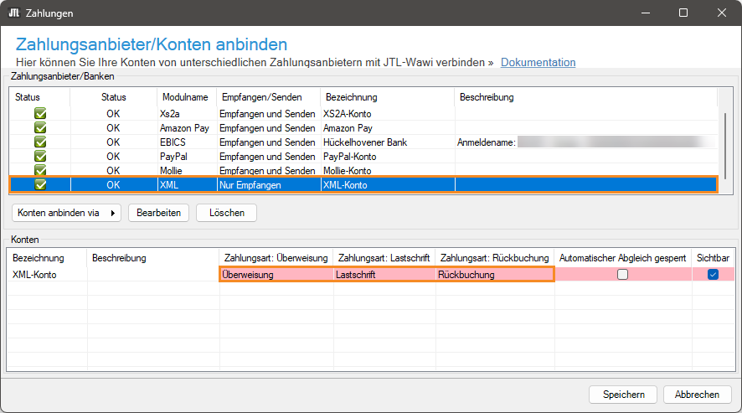Viewport: 742px width, 413px height.
Task: Open the Konten anbinden via dropdown
Action: pos(67,213)
